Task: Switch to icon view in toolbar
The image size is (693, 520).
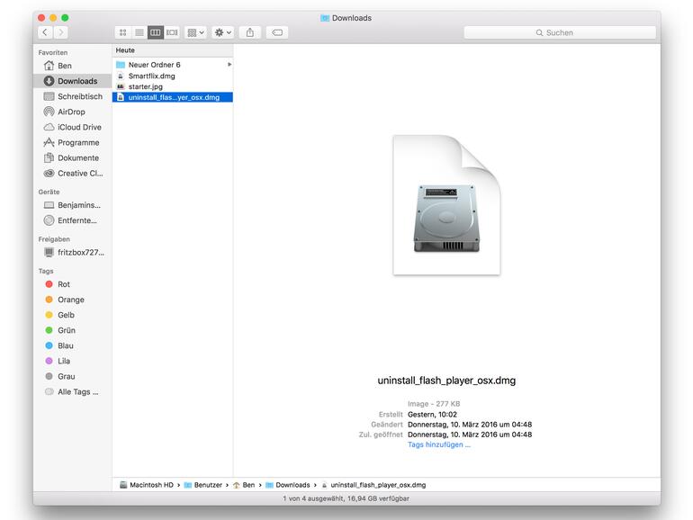Action: pyautogui.click(x=123, y=32)
